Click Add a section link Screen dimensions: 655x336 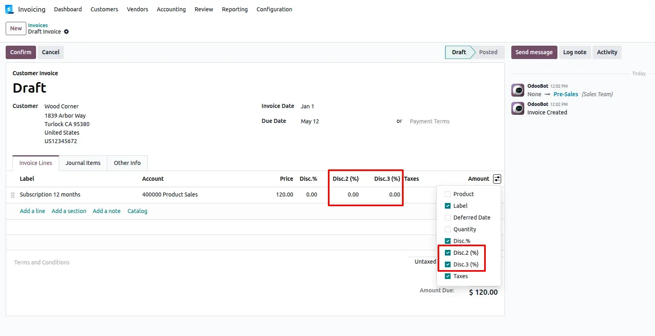click(x=69, y=211)
